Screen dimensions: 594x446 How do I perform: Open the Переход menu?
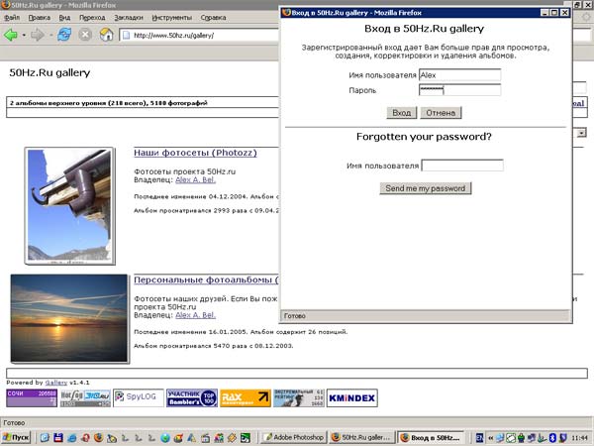click(x=92, y=18)
